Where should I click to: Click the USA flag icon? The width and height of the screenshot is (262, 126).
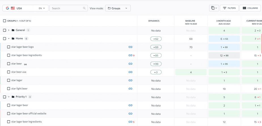click(13, 8)
